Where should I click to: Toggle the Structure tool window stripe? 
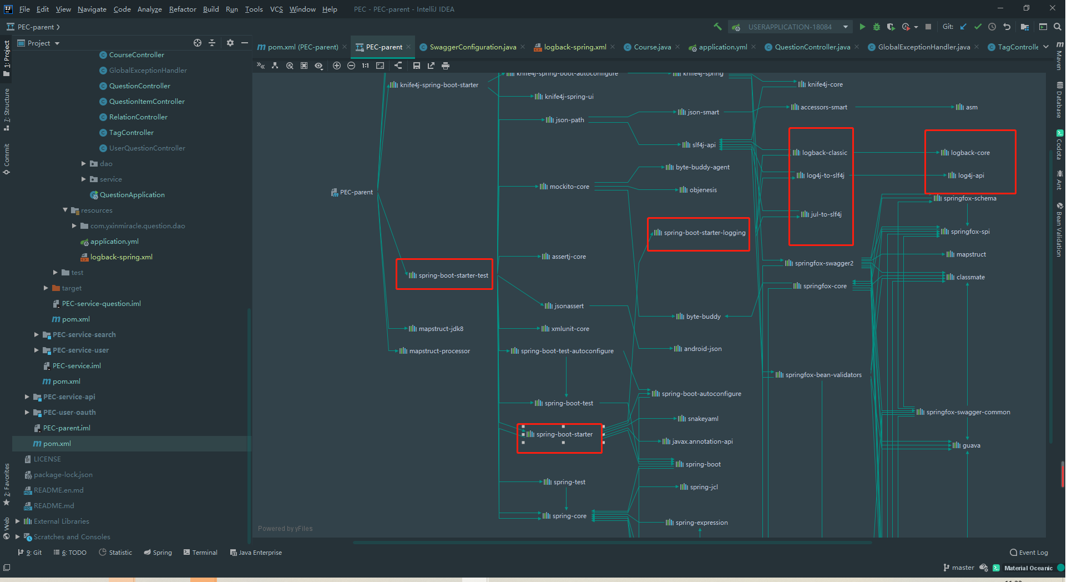[6, 109]
